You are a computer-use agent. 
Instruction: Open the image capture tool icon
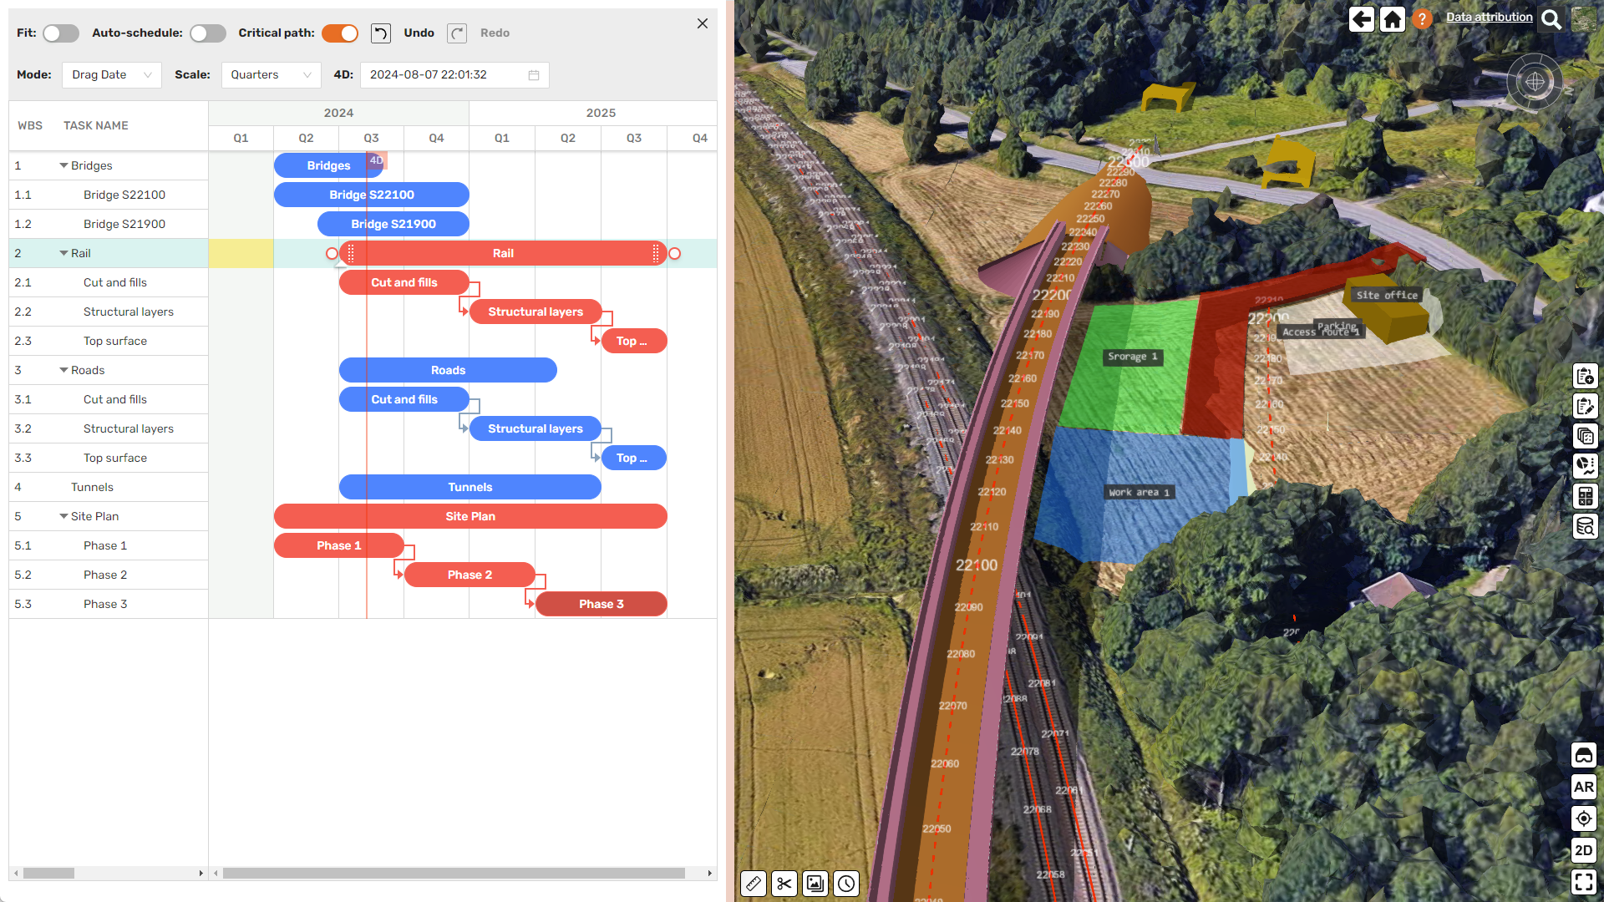point(815,884)
